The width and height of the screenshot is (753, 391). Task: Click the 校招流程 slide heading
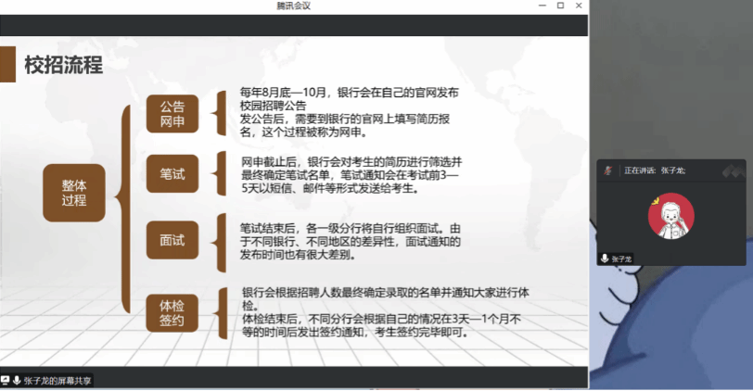[x=63, y=65]
